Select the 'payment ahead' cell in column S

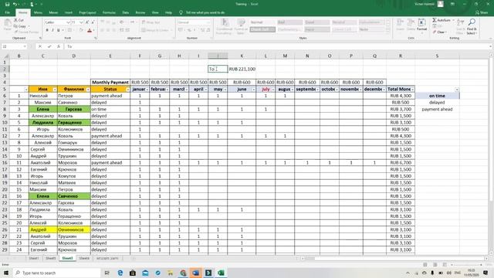click(x=437, y=109)
